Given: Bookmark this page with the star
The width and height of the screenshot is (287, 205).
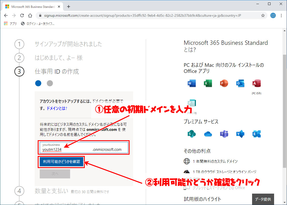Looking at the screenshot, I should click(x=263, y=15).
